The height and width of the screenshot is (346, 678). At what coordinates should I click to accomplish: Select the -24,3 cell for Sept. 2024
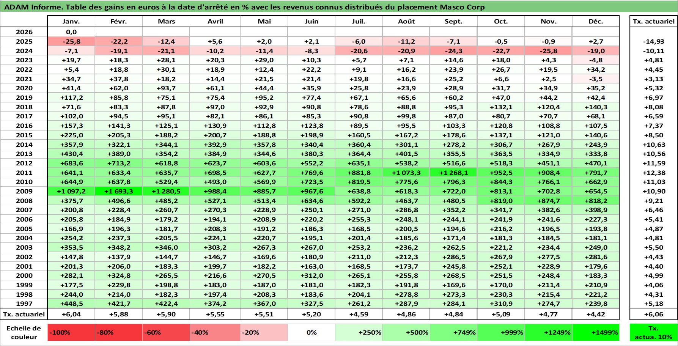(454, 51)
